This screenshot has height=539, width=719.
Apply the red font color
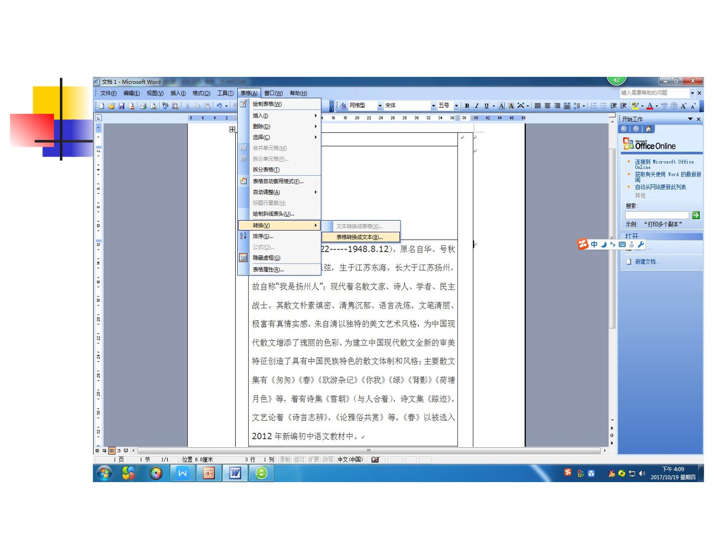650,106
